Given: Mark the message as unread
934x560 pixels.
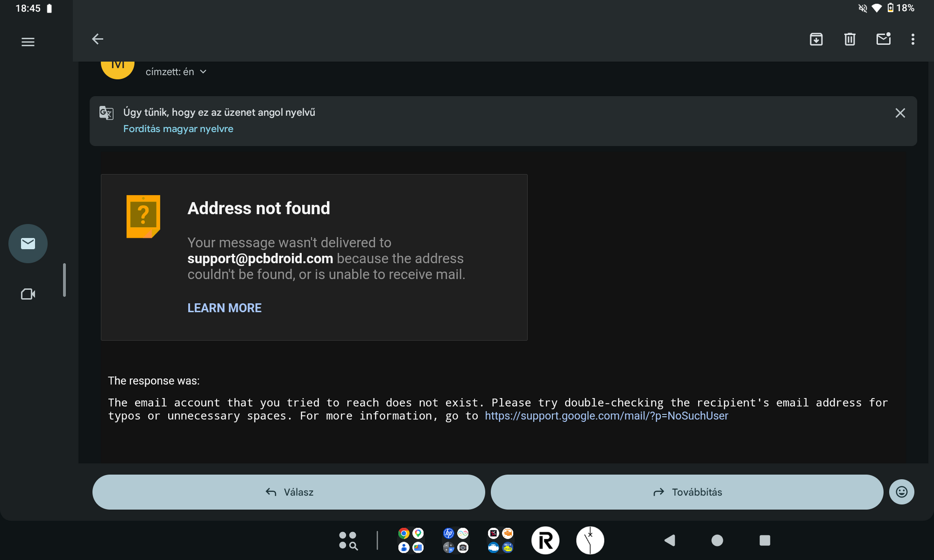Looking at the screenshot, I should click(883, 39).
